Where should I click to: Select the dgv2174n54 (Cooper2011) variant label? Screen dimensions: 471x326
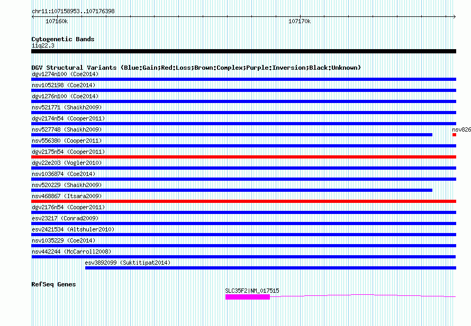tap(68, 118)
